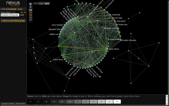The height and width of the screenshot is (106, 169).
Task: Click the Pauline Houston node
Action: pyautogui.click(x=104, y=28)
